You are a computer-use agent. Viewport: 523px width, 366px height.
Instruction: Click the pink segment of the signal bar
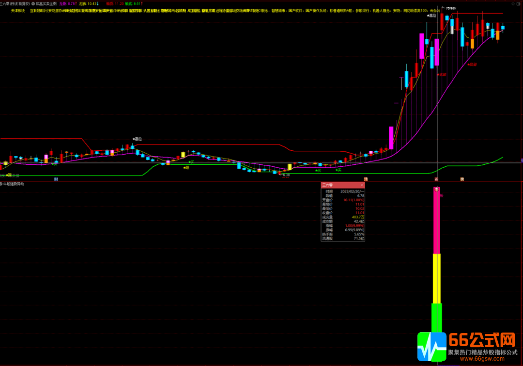[x=437, y=221]
